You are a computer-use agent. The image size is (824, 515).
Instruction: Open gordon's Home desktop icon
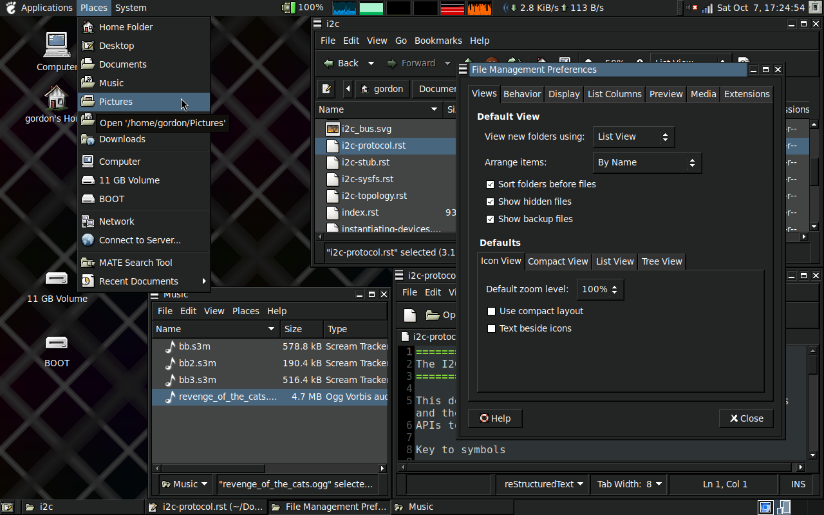coord(57,97)
